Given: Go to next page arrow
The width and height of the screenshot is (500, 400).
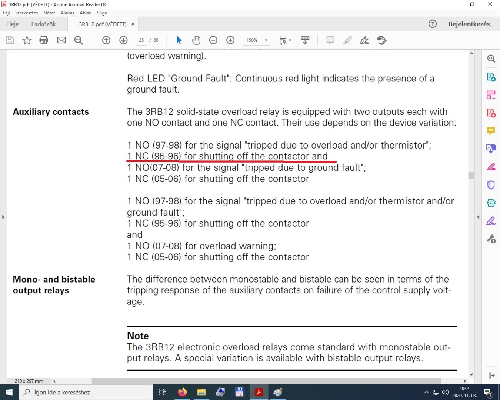Looking at the screenshot, I should coord(123,40).
